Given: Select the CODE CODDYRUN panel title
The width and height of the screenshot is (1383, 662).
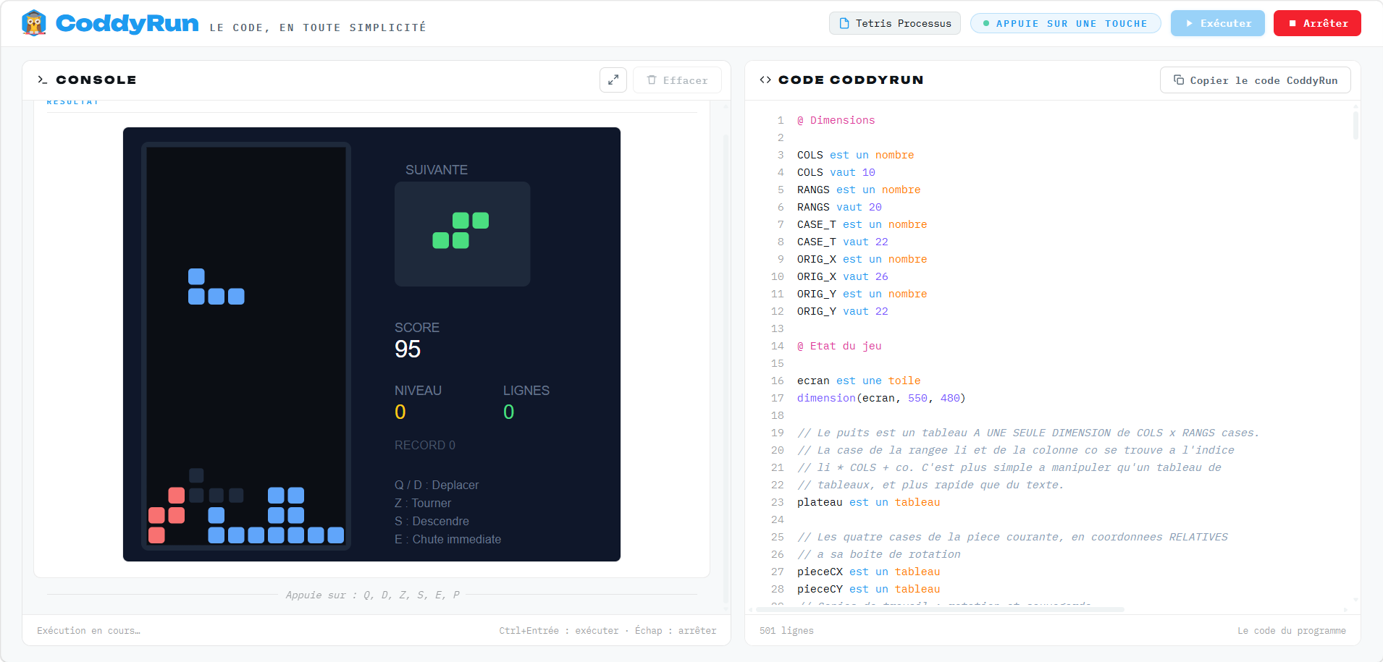Looking at the screenshot, I should click(x=851, y=80).
